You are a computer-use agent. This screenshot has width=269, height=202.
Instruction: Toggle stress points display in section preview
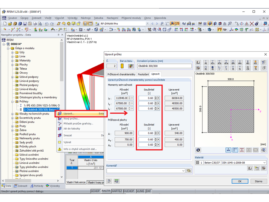point(242,150)
